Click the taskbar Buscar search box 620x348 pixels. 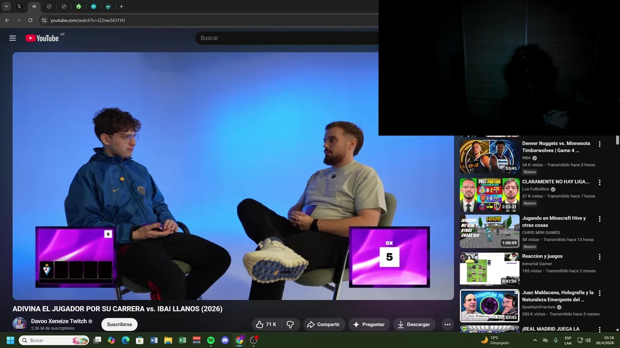[x=54, y=340]
